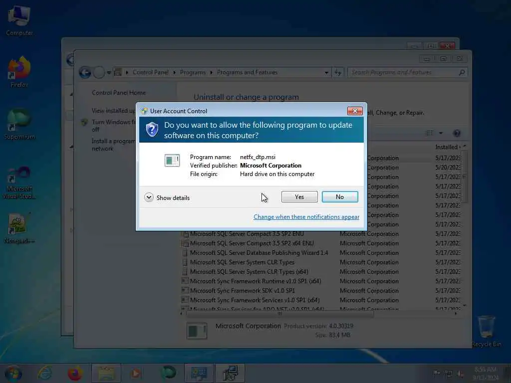Click network icon in system tray
This screenshot has width=511, height=383.
449,374
